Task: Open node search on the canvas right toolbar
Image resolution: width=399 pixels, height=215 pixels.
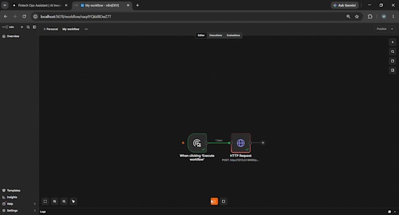Action: (x=393, y=52)
